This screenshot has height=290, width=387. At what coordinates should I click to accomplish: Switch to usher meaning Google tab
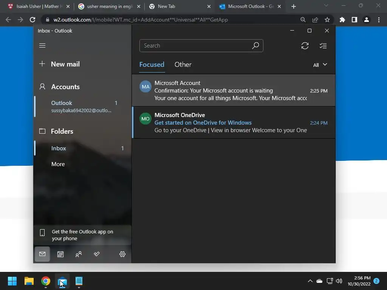[108, 6]
